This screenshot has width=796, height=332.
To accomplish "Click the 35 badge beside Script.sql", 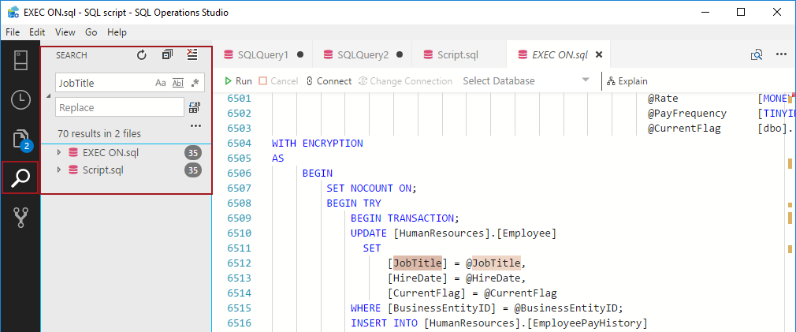I will [x=193, y=170].
